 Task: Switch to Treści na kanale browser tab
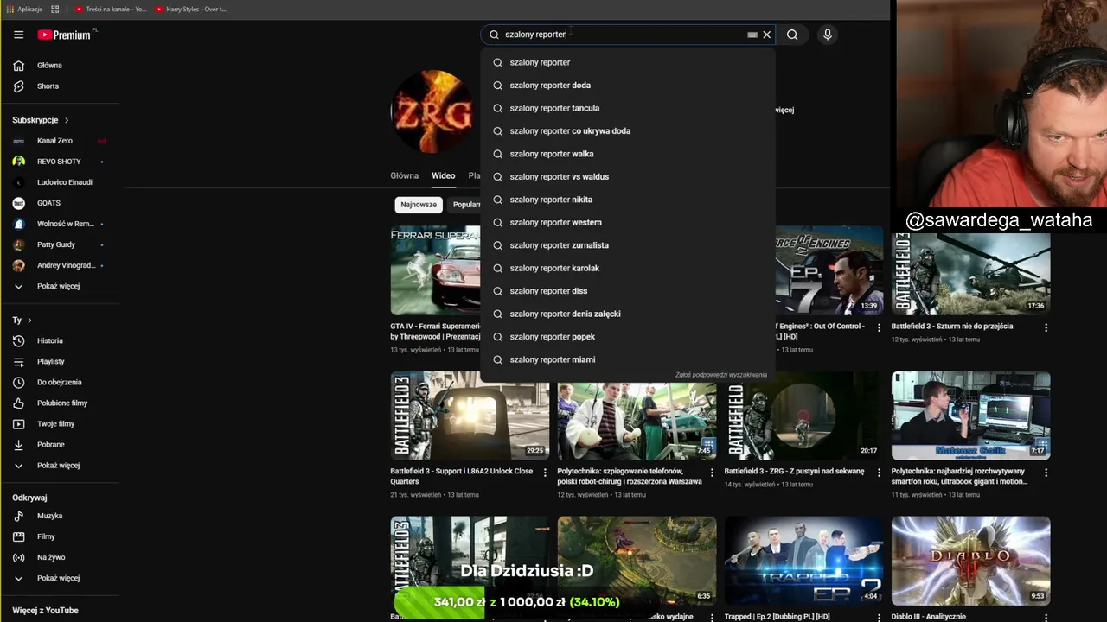click(x=111, y=9)
